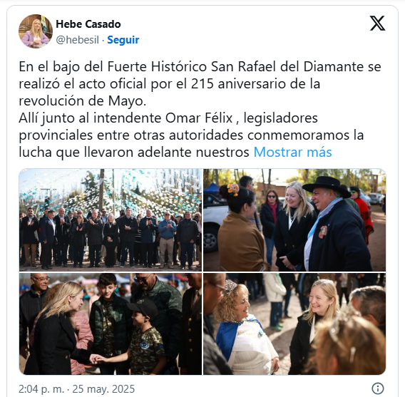The width and height of the screenshot is (405, 397).
Task: Click the line "revolución de Mayo."
Action: click(83, 101)
